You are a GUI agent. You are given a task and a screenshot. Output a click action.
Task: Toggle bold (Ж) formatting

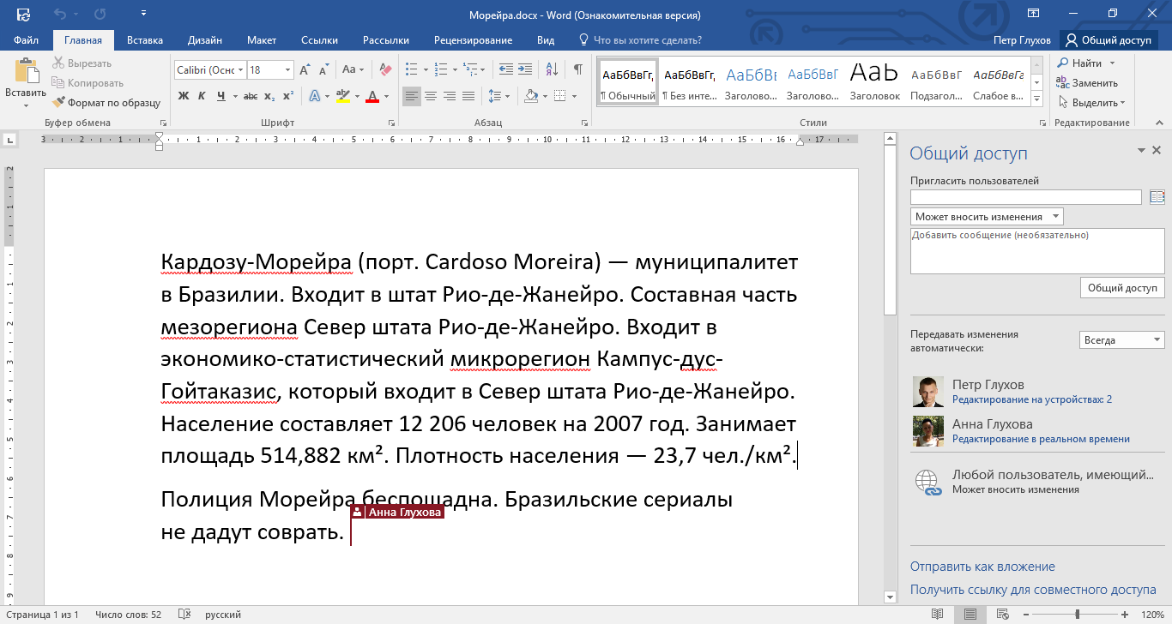pos(184,96)
